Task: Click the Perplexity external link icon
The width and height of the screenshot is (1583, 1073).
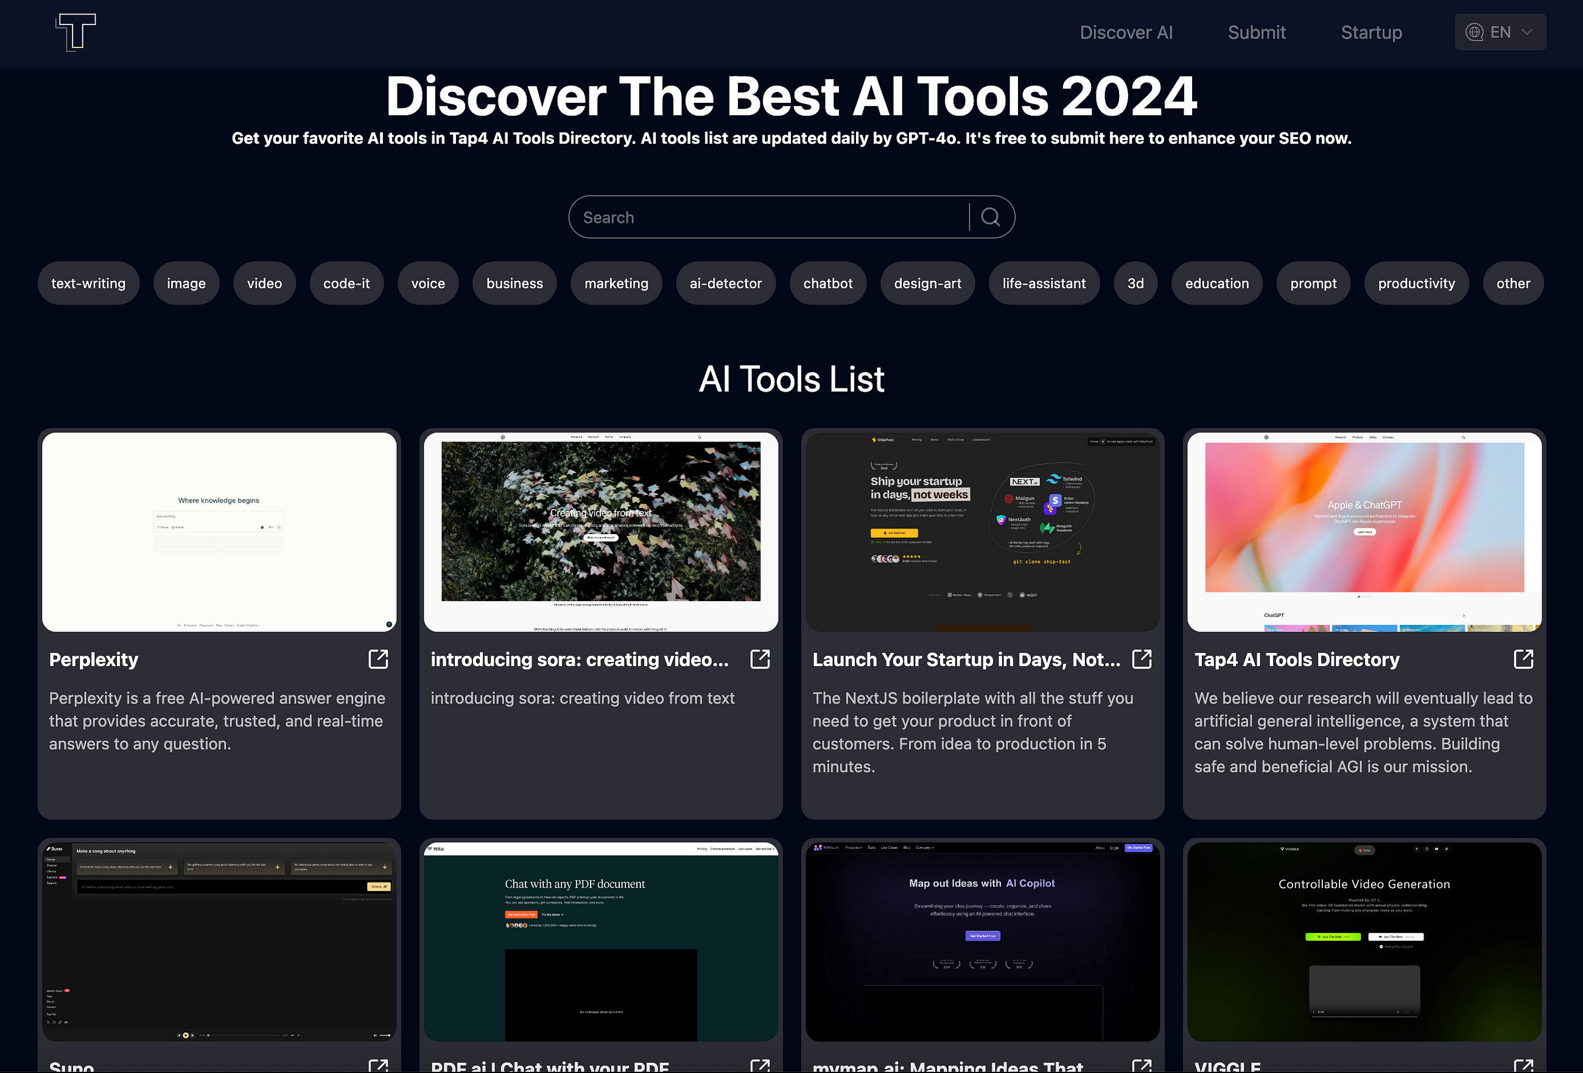Action: tap(377, 659)
